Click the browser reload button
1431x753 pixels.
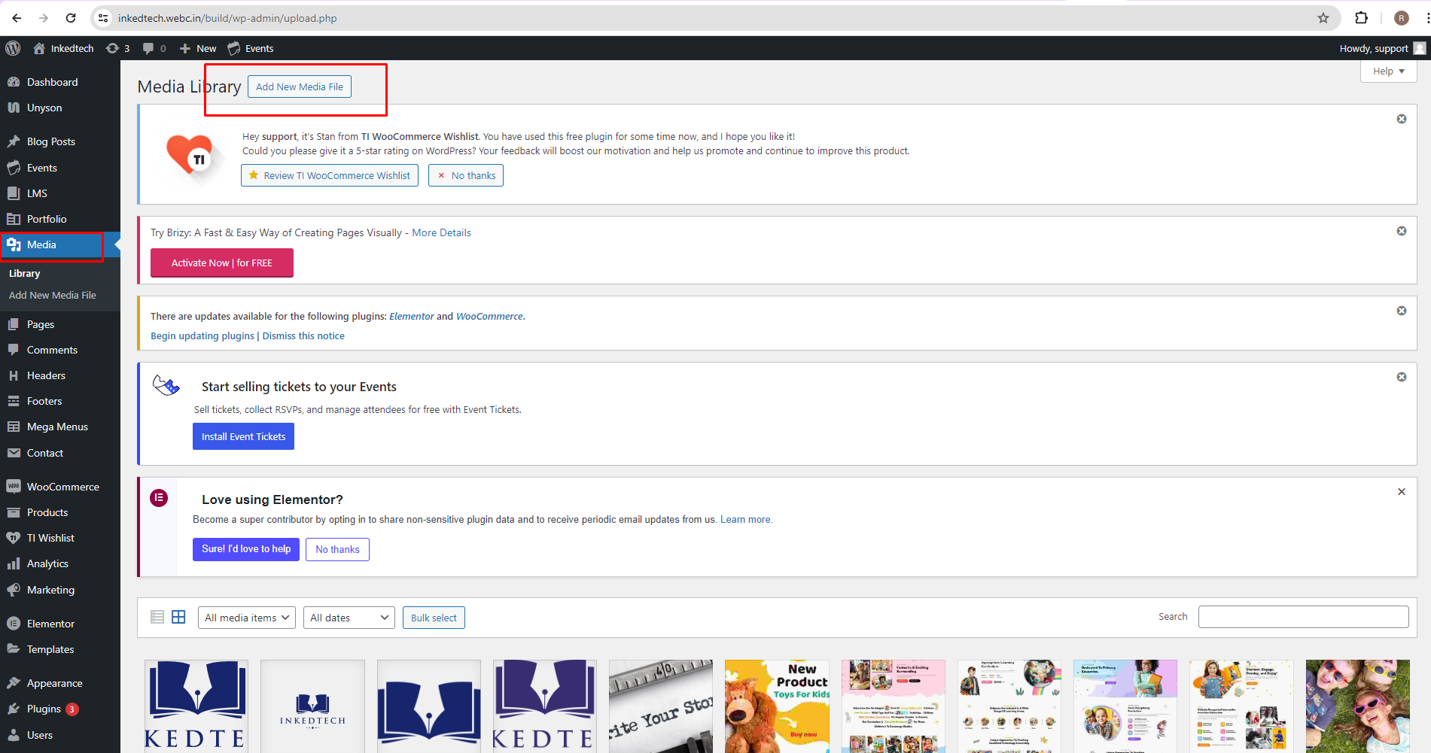click(x=71, y=18)
